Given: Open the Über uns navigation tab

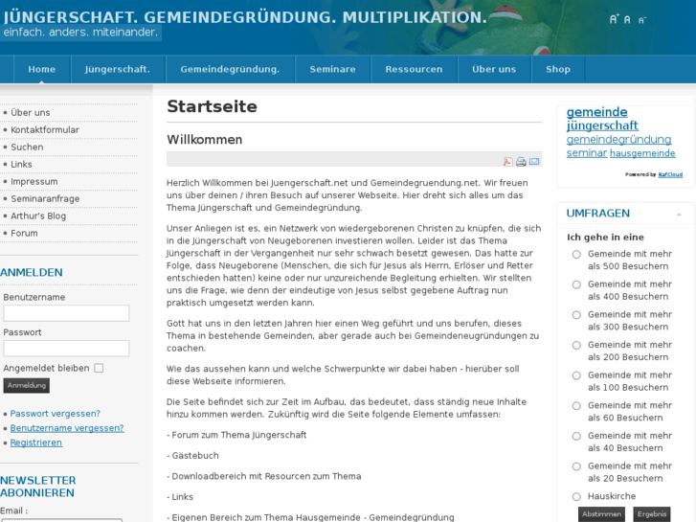Looking at the screenshot, I should pos(494,69).
